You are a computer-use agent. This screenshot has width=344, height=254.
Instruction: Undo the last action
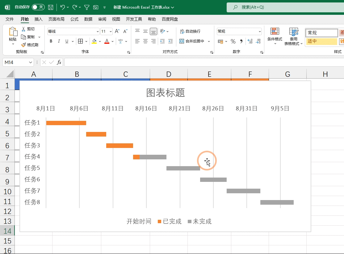pos(62,7)
